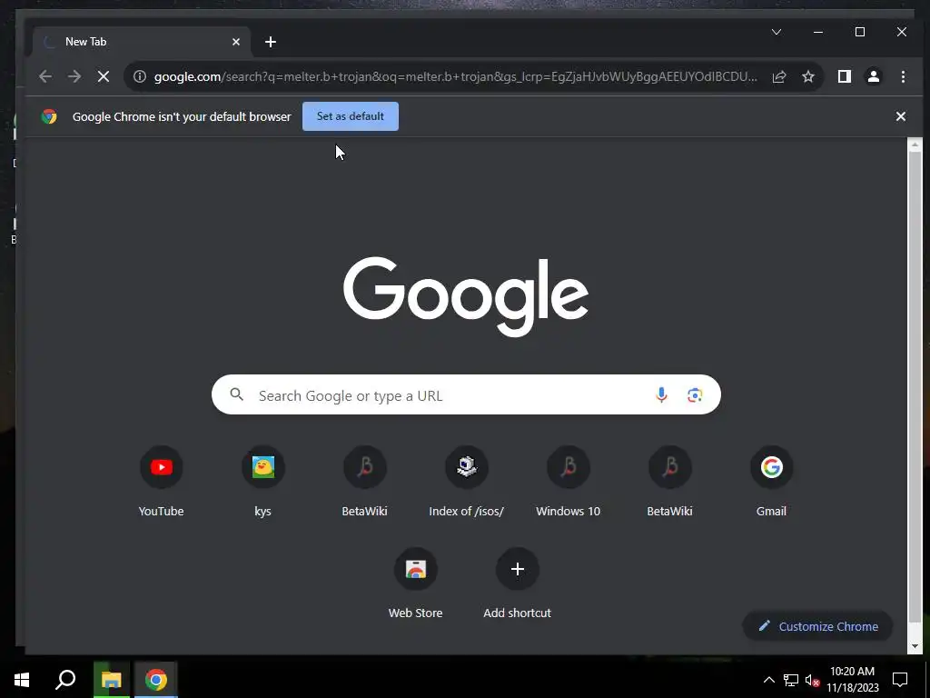Open the first BetaWiki shortcut
The image size is (930, 698).
click(365, 482)
